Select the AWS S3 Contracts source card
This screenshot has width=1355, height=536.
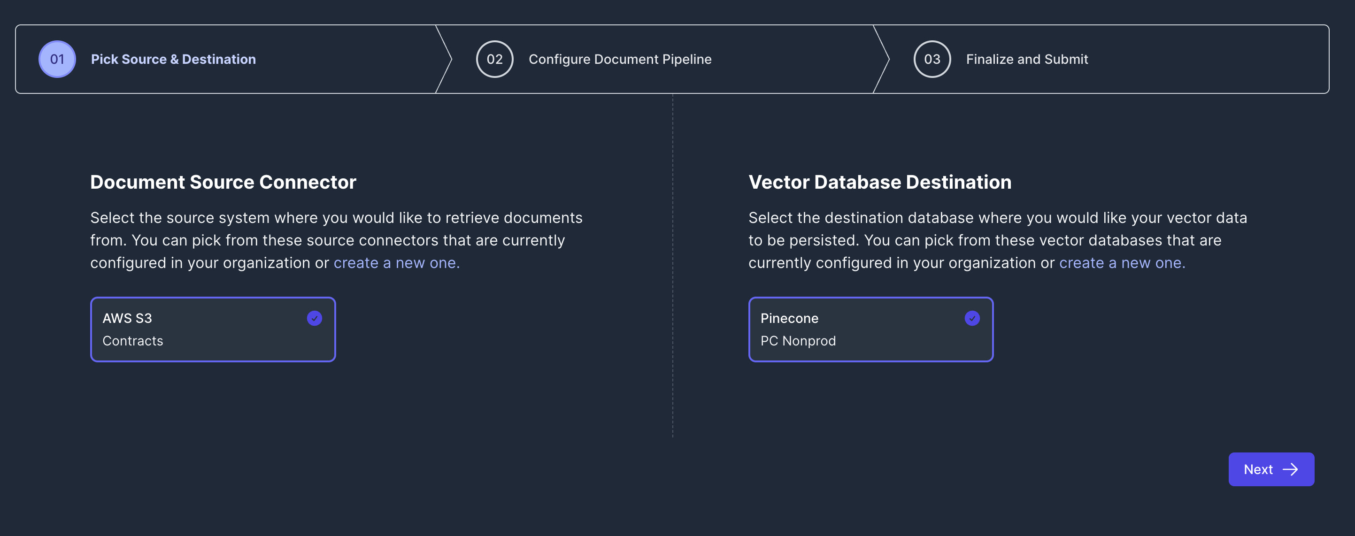(x=213, y=329)
